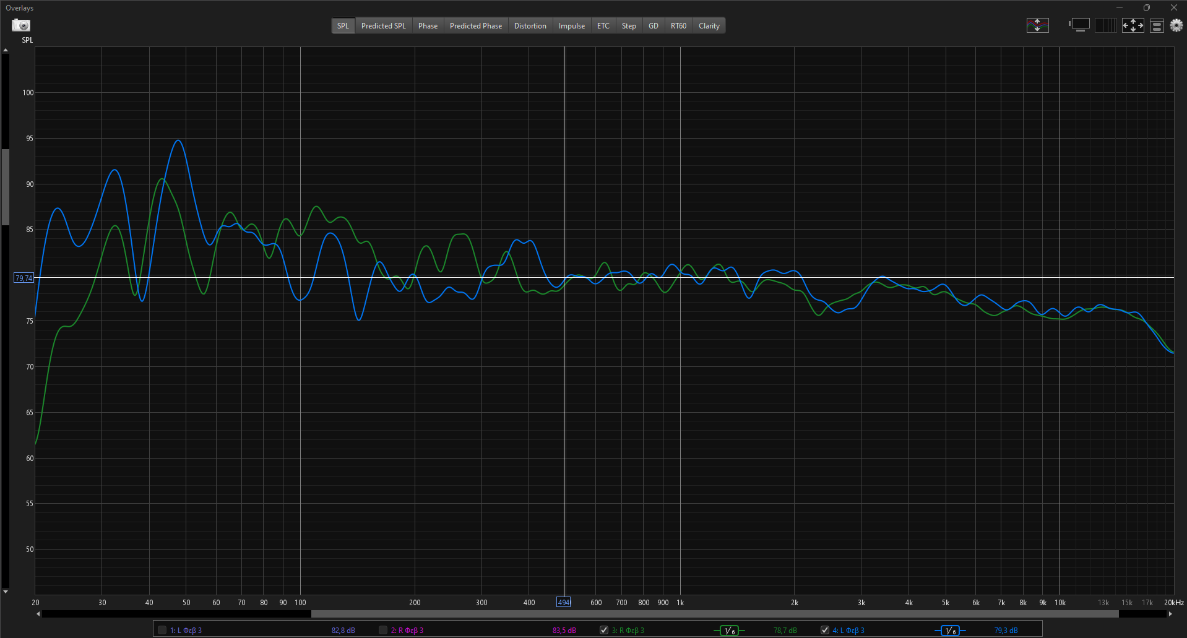Open the graph limits arrows icon

1133,25
